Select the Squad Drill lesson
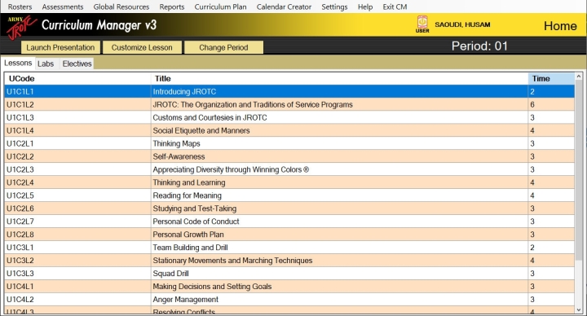The image size is (587, 316). (x=289, y=274)
